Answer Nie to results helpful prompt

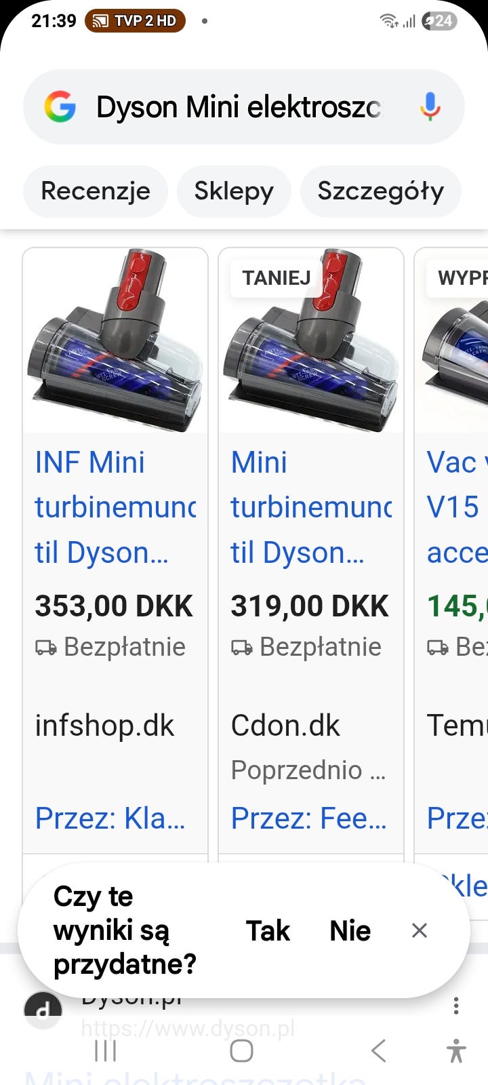click(350, 930)
